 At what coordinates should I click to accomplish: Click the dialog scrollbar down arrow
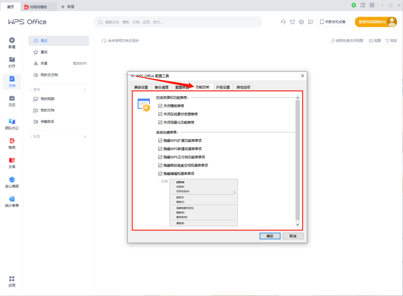click(x=298, y=224)
